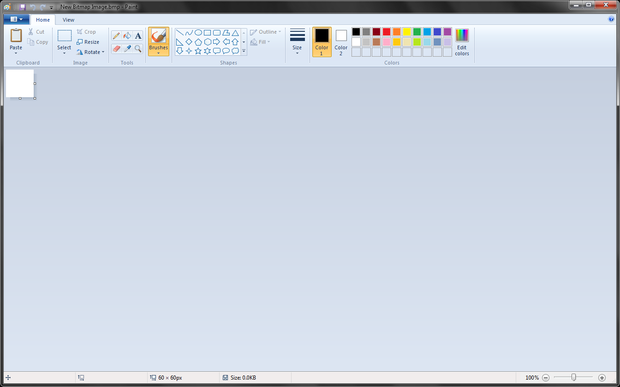Click the Resize button
The image size is (620, 387).
(x=88, y=42)
